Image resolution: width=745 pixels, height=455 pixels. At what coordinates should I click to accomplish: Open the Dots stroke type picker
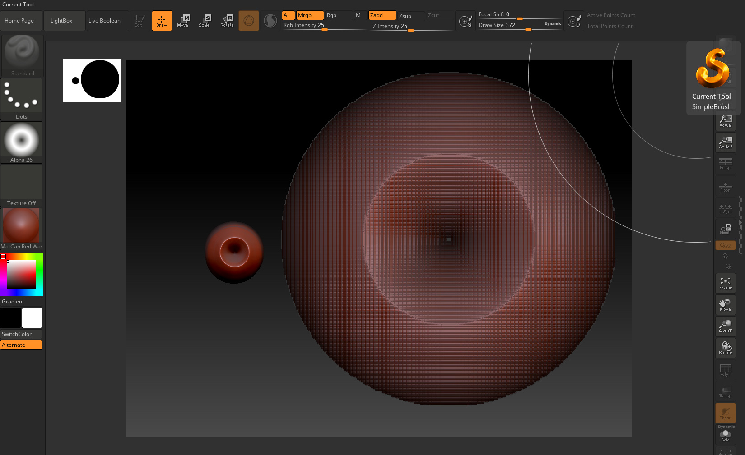point(21,99)
